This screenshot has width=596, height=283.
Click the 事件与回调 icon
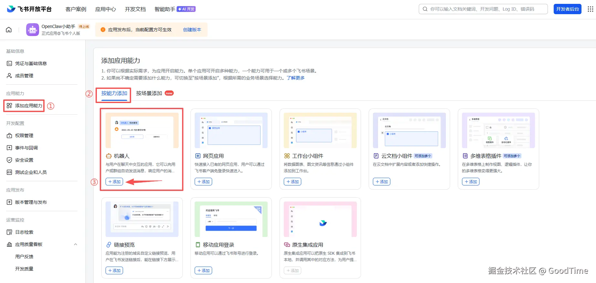[x=9, y=148]
